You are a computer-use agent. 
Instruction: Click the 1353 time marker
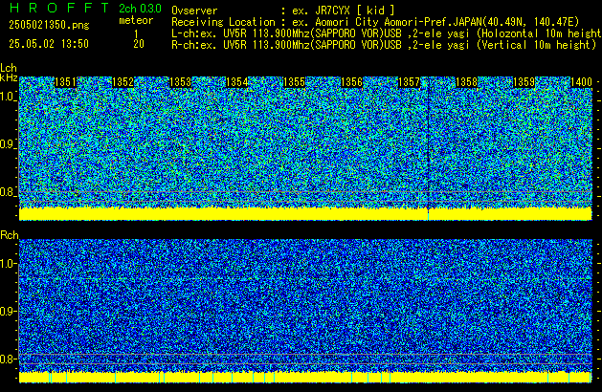click(x=180, y=82)
